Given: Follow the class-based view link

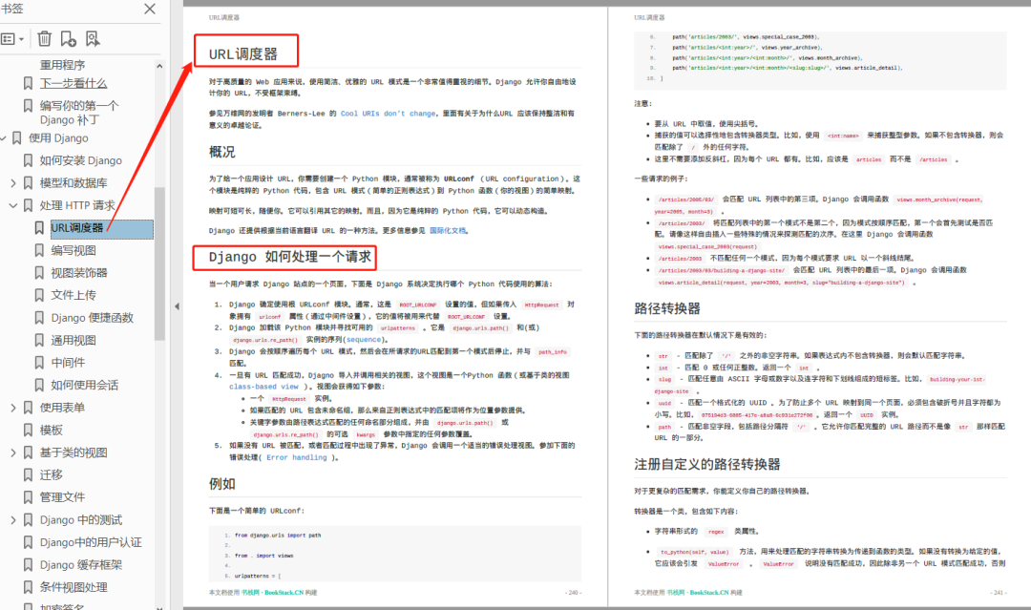Looking at the screenshot, I should click(263, 387).
